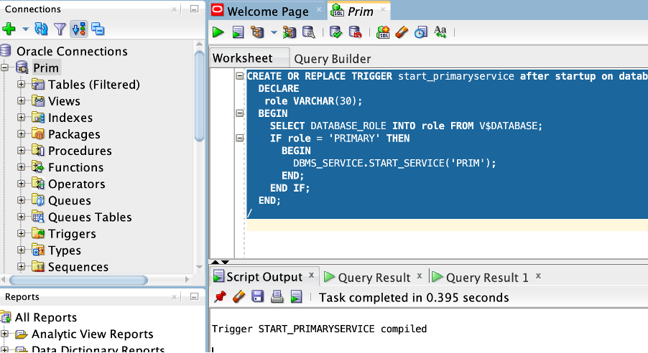Expand the Triggers tree node
The height and width of the screenshot is (353, 648).
(x=22, y=233)
